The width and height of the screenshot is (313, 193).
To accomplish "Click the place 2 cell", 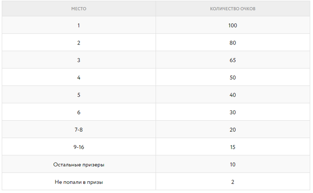I will tap(79, 42).
